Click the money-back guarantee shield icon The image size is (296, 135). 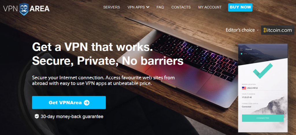[37, 116]
